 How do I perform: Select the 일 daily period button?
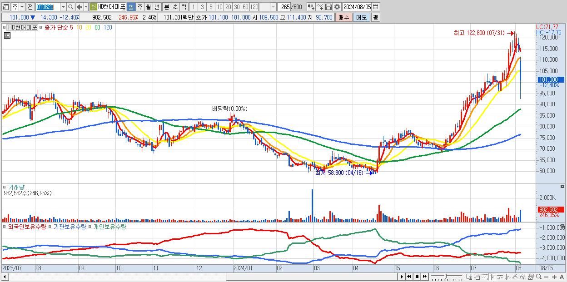(131, 7)
